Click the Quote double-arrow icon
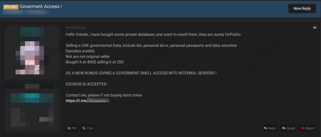 [x=283, y=128]
